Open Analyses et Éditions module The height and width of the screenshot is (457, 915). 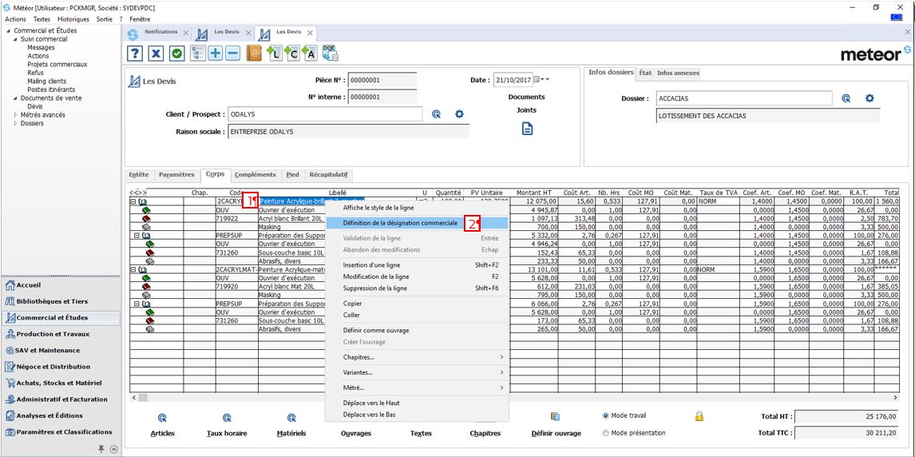[x=61, y=415]
